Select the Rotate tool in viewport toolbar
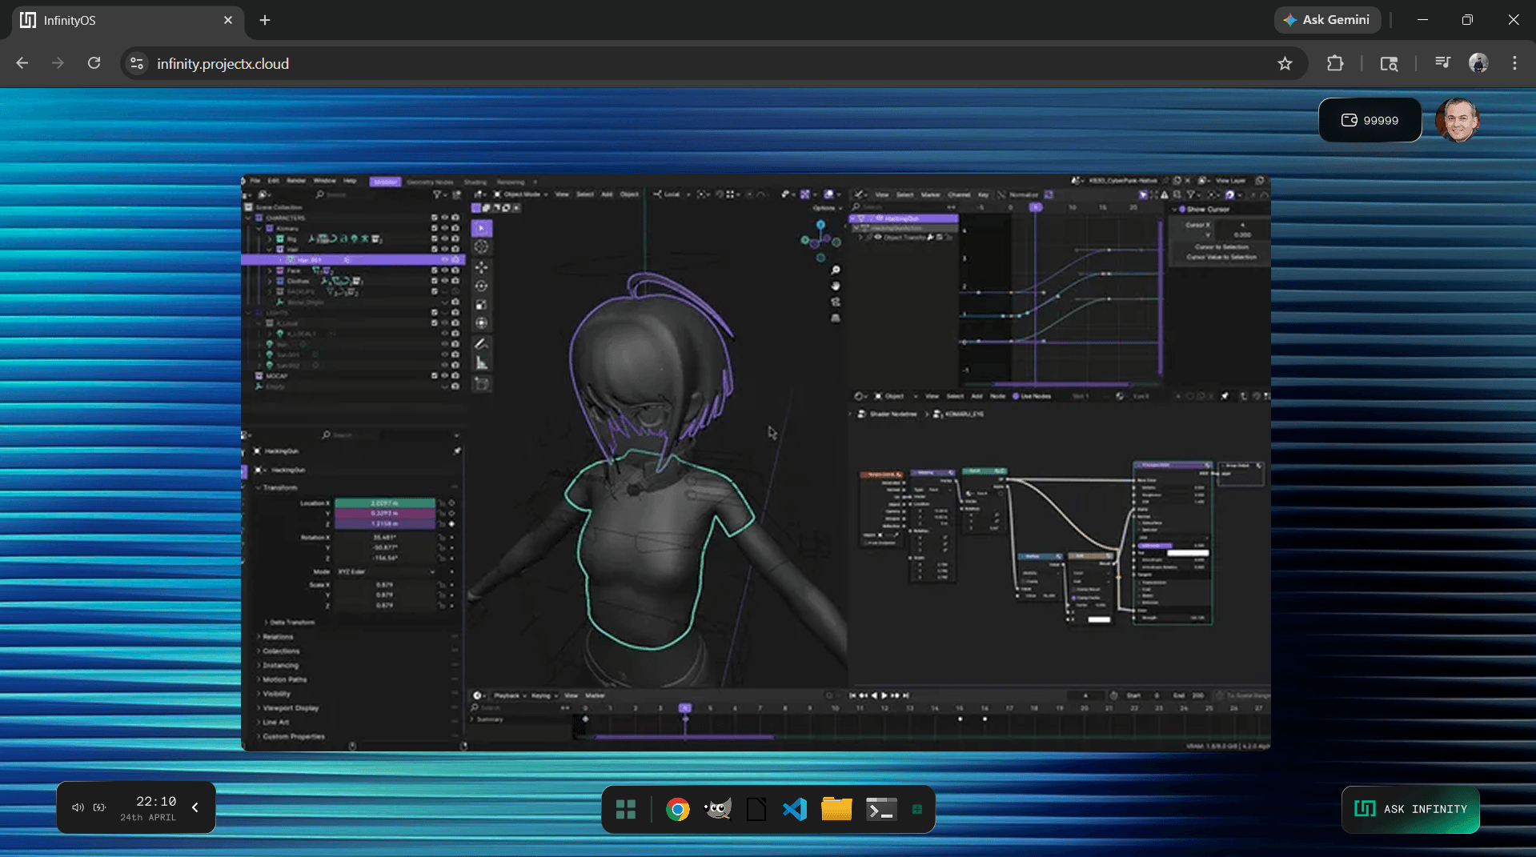Image resolution: width=1536 pixels, height=857 pixels. tap(481, 286)
